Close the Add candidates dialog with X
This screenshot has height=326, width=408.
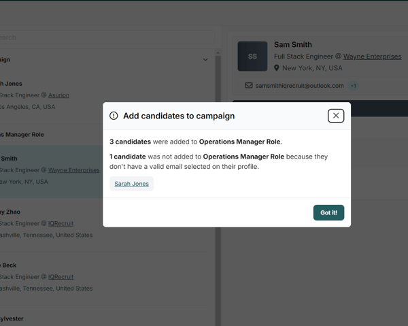[x=336, y=116]
